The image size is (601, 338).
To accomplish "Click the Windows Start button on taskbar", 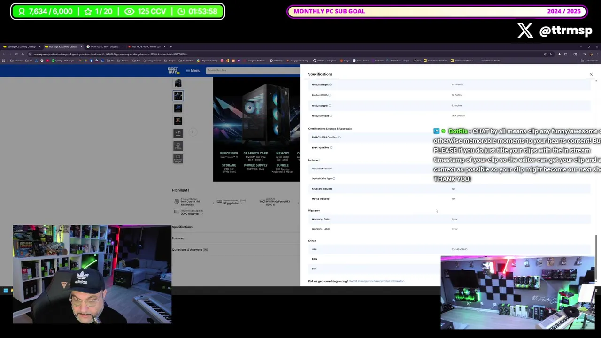I will (5, 291).
